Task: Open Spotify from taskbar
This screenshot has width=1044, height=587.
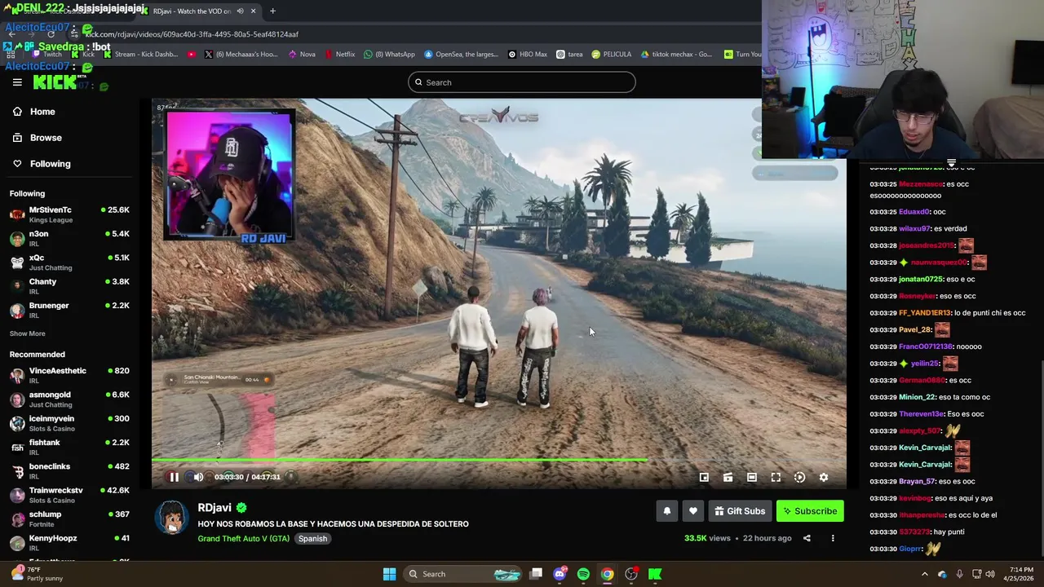Action: tap(583, 574)
